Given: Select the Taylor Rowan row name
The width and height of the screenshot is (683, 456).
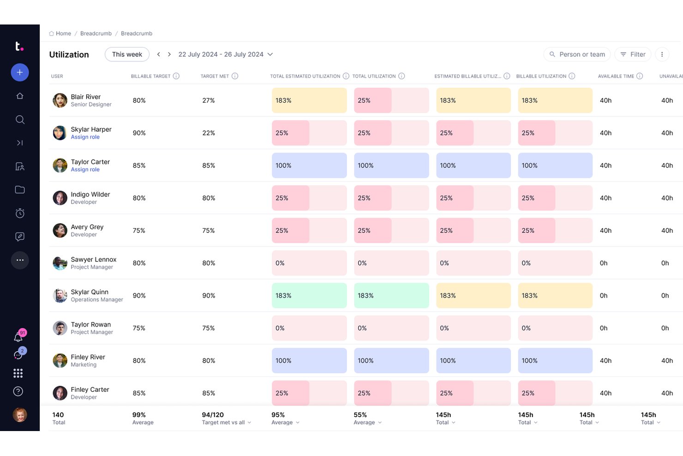Looking at the screenshot, I should tap(91, 324).
